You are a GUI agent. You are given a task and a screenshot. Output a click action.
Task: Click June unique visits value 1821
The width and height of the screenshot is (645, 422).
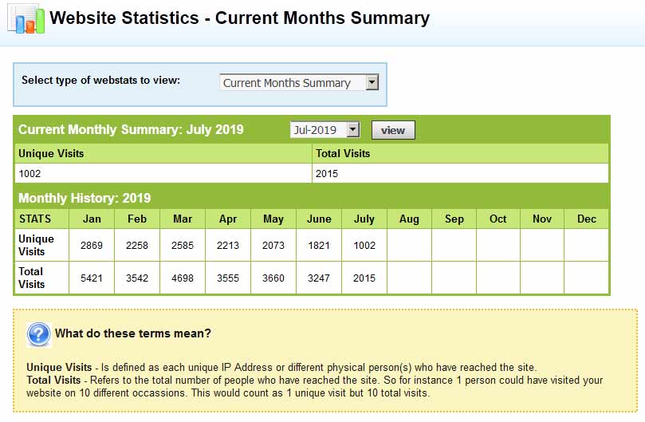319,246
